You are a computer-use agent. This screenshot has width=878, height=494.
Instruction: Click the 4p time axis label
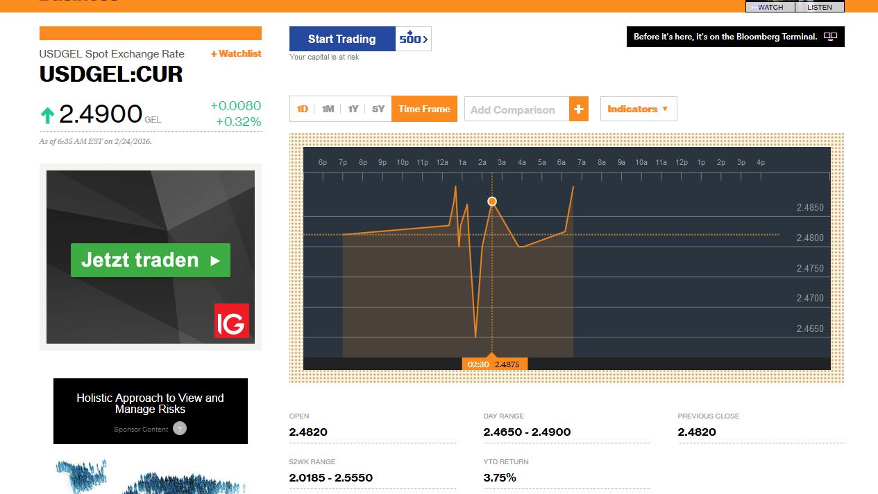[761, 162]
